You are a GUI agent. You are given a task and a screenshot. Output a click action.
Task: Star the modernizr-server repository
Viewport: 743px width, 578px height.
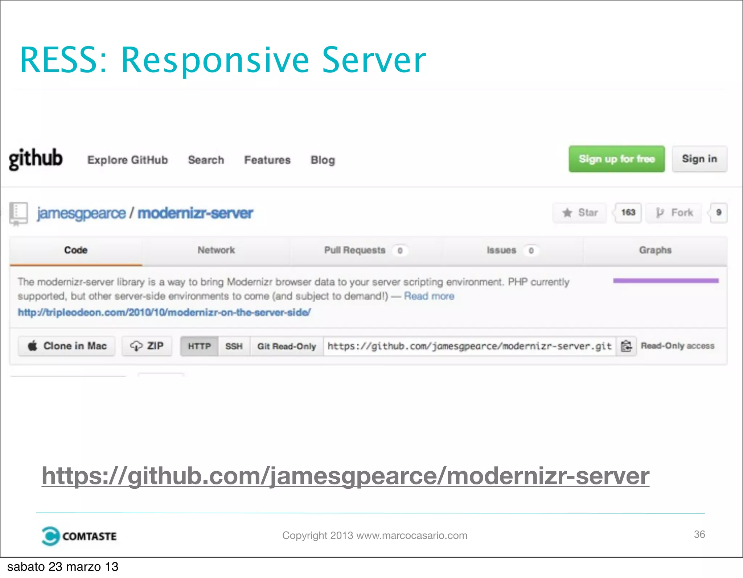point(580,213)
